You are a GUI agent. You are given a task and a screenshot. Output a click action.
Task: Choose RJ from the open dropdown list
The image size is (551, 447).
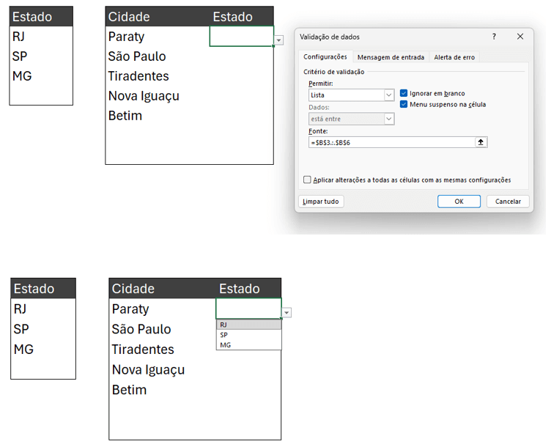click(x=249, y=325)
